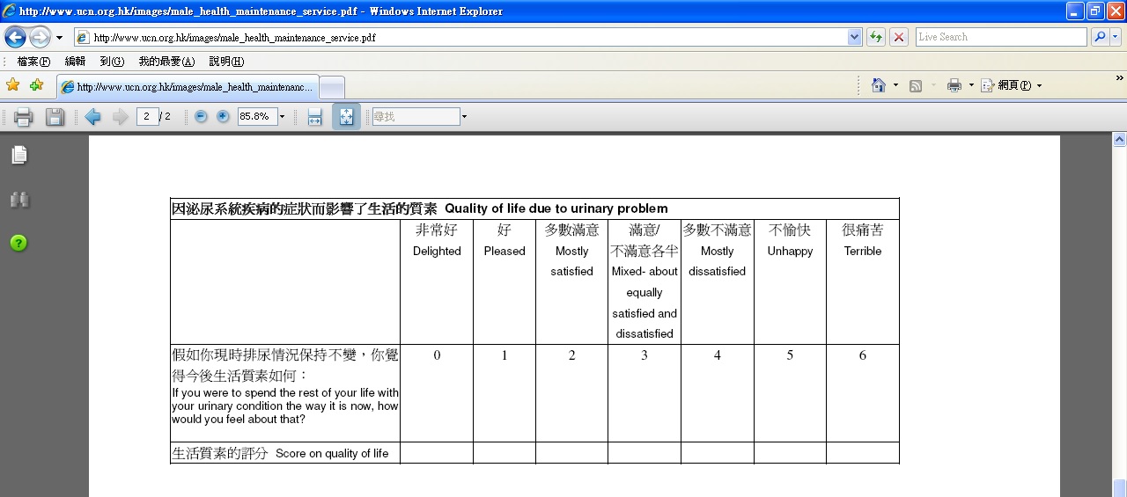Toggle fit one full page view
1127x497 pixels.
point(346,117)
